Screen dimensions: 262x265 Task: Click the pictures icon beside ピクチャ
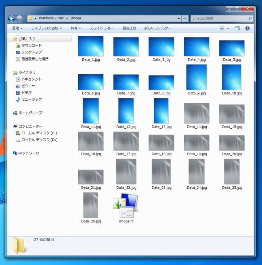(18, 86)
